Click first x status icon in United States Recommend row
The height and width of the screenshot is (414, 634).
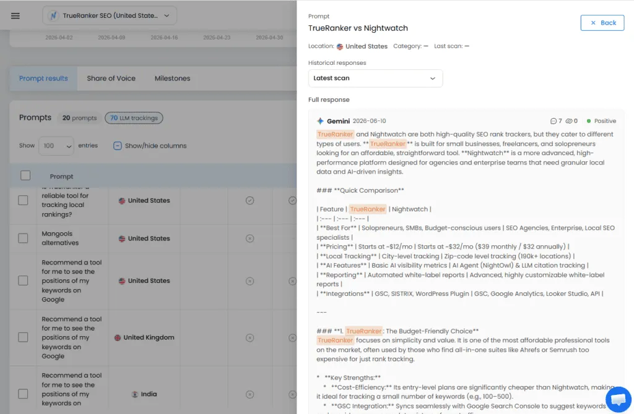coord(250,281)
